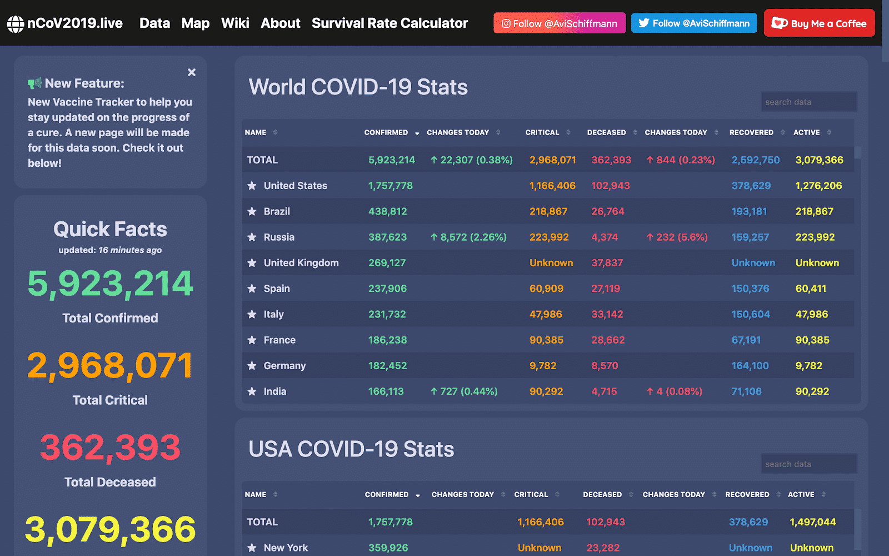Open the Map page in the navigation
The image size is (889, 556).
(x=196, y=23)
